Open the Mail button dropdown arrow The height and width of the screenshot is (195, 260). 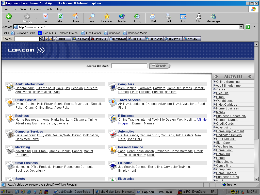157,16
